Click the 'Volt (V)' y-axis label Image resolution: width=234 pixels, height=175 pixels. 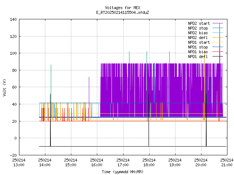click(x=5, y=87)
